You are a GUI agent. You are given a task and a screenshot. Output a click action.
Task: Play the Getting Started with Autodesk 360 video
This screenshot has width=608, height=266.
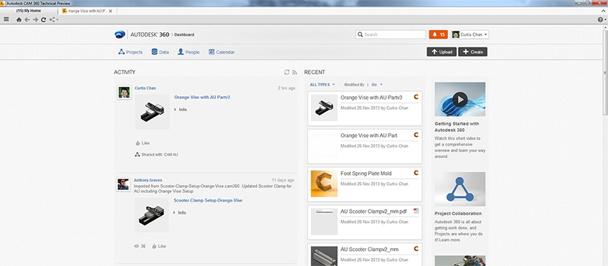460,100
